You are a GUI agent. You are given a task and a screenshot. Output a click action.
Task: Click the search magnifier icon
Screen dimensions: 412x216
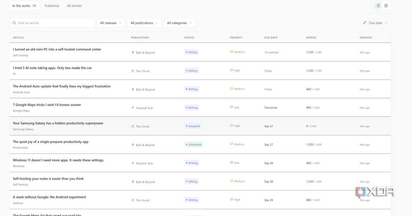point(14,23)
